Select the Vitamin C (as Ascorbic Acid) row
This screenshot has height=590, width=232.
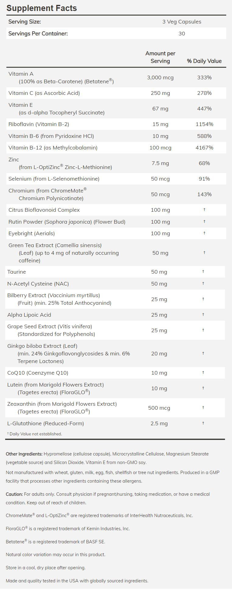(44, 93)
